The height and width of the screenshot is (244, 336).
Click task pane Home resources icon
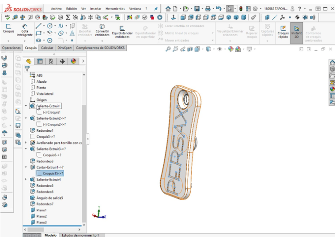pyautogui.click(x=332, y=63)
